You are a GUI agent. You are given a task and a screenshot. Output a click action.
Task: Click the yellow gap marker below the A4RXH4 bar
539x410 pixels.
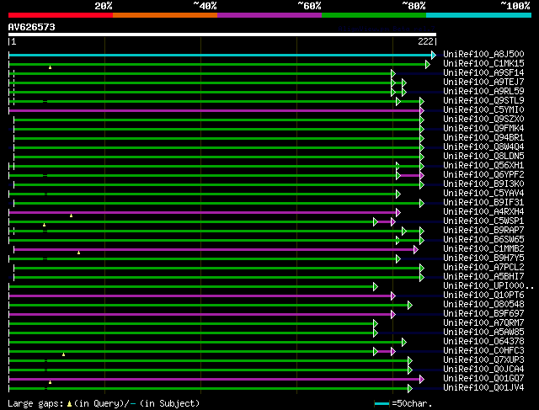pos(71,216)
